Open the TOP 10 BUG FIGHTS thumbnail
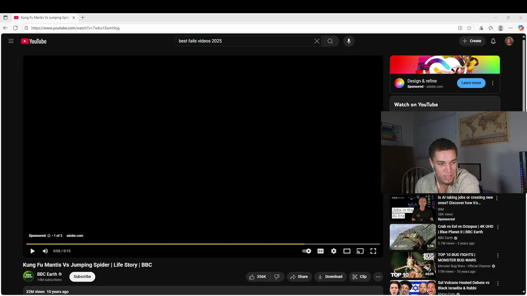 coord(413,265)
